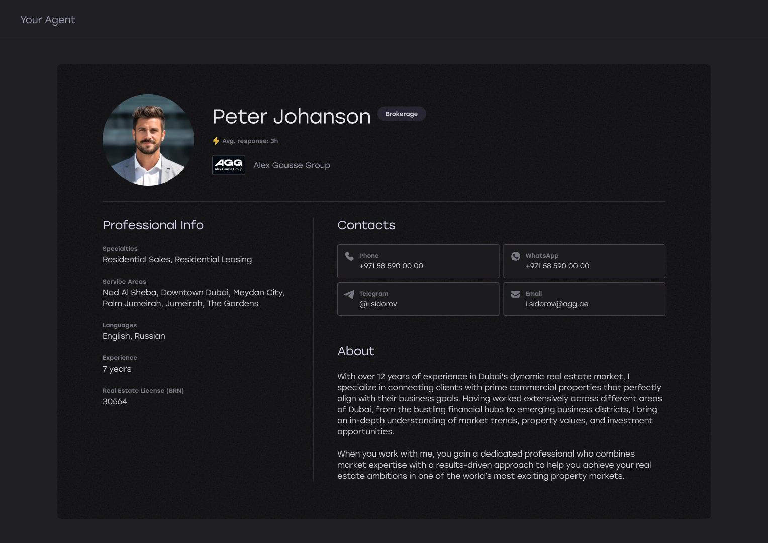This screenshot has width=768, height=543.
Task: Click the Real Estate License (BRN) label
Action: [143, 391]
